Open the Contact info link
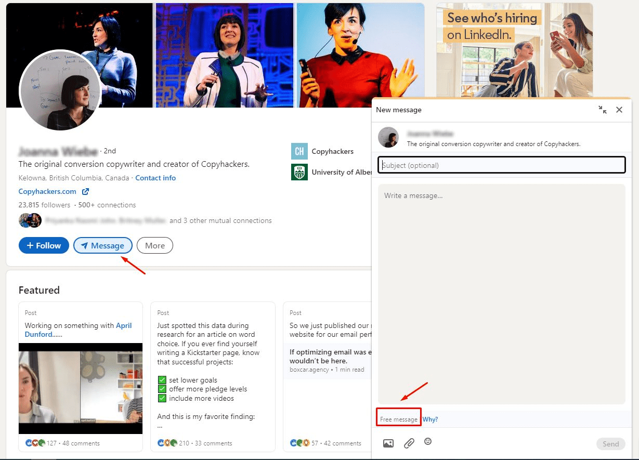Viewport: 639px width, 460px height. click(x=155, y=178)
